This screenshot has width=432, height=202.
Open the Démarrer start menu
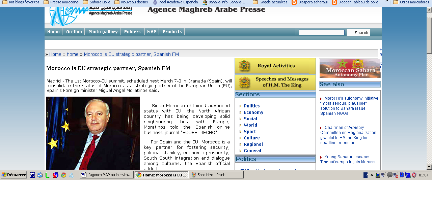pos(14,175)
